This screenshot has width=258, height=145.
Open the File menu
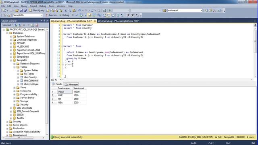(x=3, y=6)
